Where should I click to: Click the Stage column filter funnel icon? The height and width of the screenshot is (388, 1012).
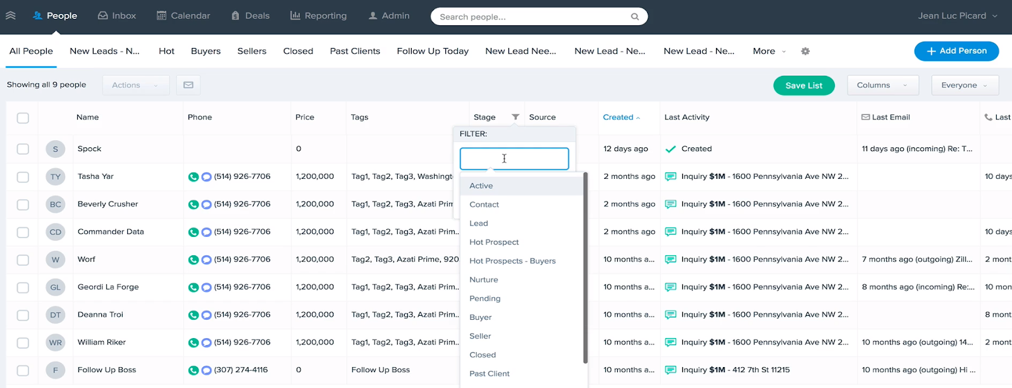515,117
